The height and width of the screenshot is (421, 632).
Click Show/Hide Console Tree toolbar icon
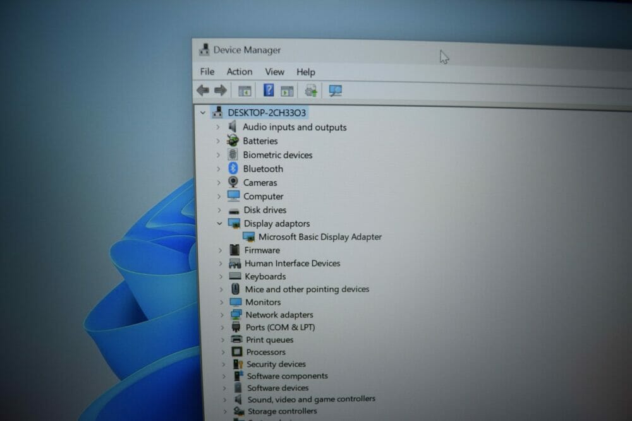point(245,91)
